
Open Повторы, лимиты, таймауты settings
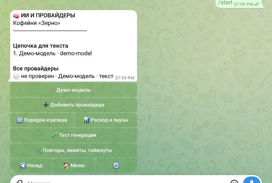tap(73, 150)
